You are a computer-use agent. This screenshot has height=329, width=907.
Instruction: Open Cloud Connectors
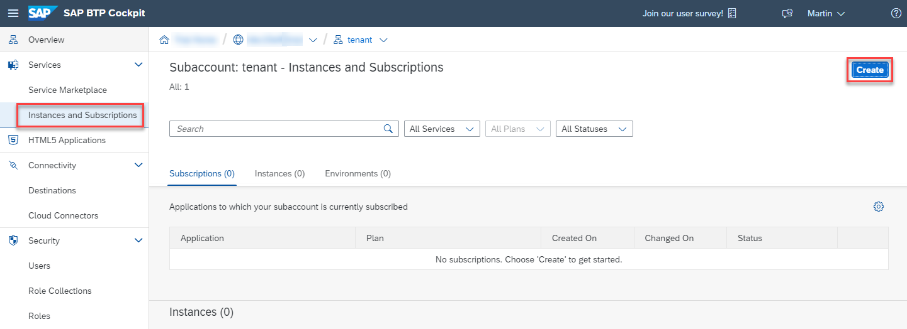[x=64, y=215]
